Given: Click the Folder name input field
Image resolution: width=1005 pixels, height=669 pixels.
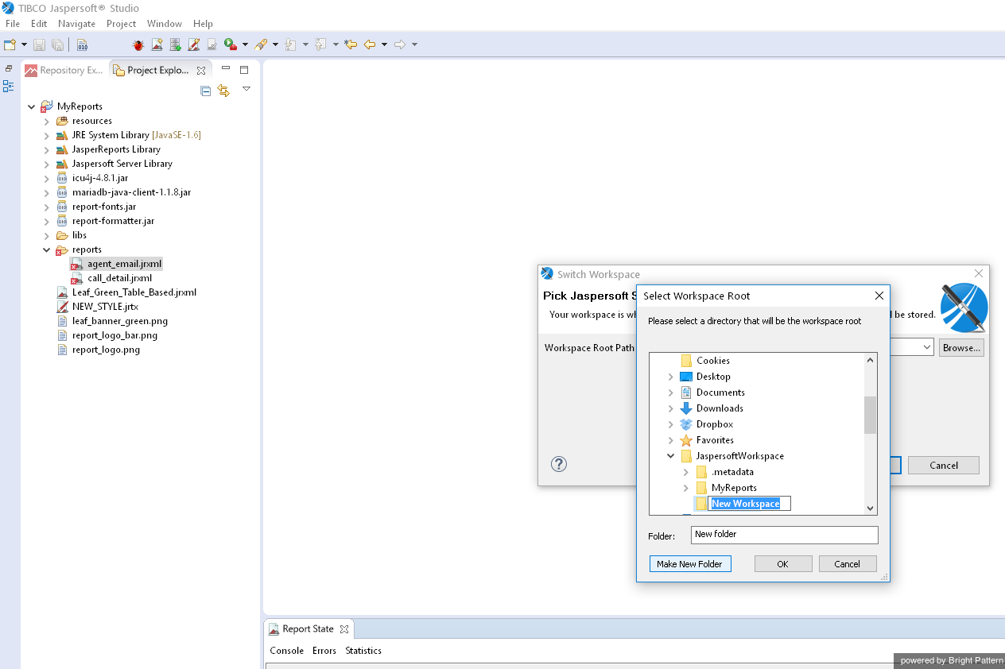Looking at the screenshot, I should (x=785, y=535).
